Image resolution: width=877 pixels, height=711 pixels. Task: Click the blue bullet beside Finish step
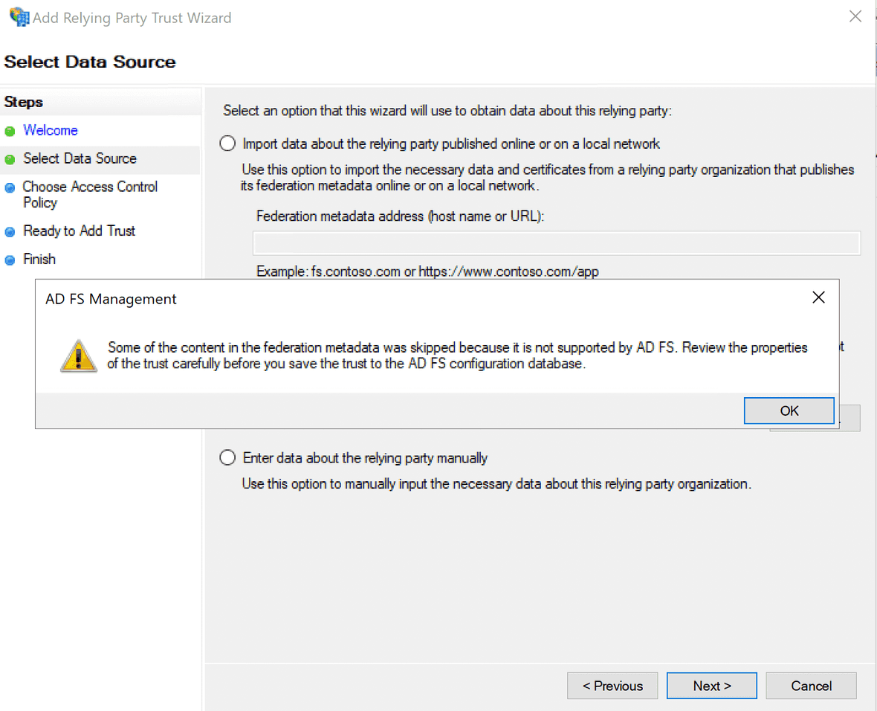click(10, 260)
